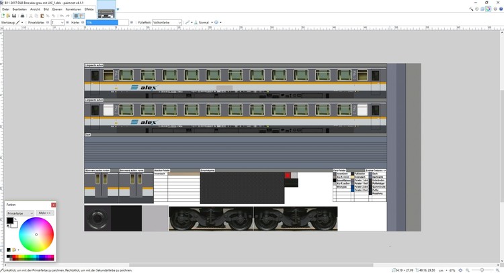Open the Pinselstärke value dropdown

(x=62, y=22)
